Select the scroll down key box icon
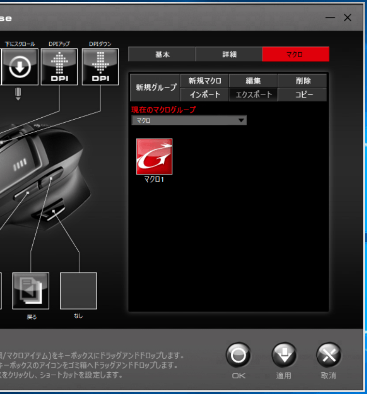The width and height of the screenshot is (367, 394). (20, 67)
